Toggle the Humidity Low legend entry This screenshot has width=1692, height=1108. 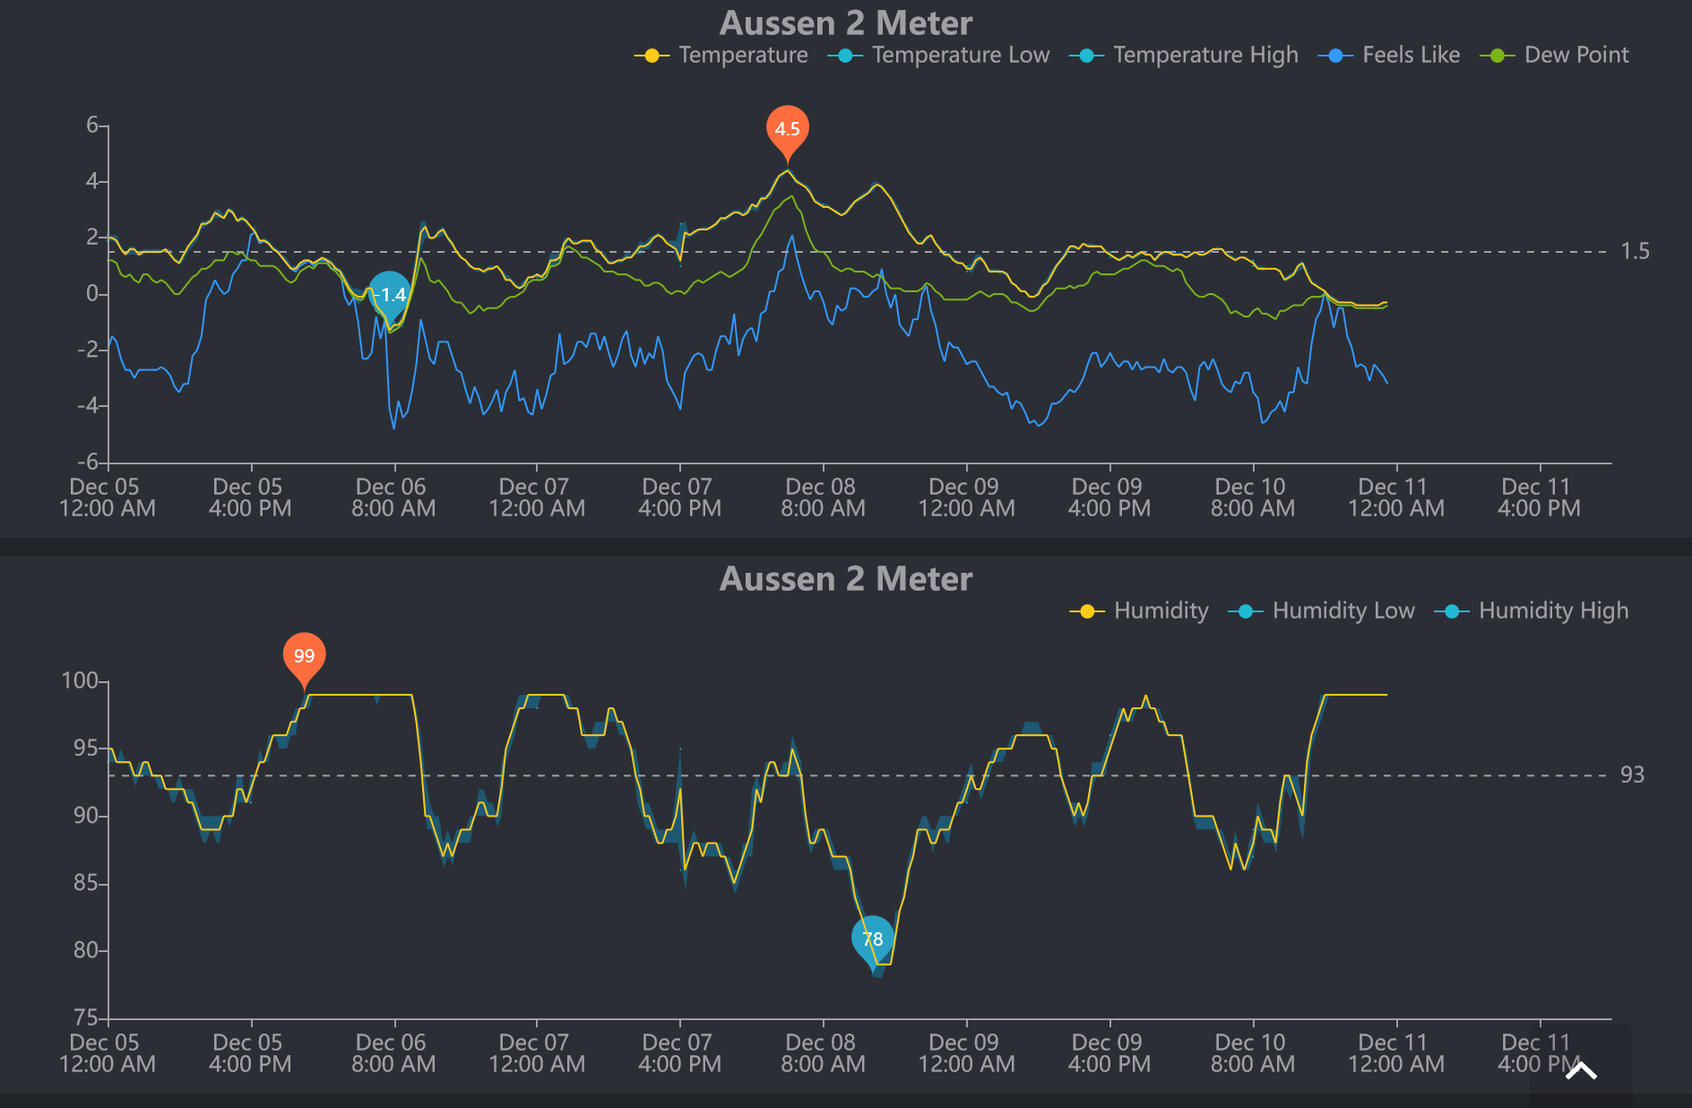[x=1321, y=611]
